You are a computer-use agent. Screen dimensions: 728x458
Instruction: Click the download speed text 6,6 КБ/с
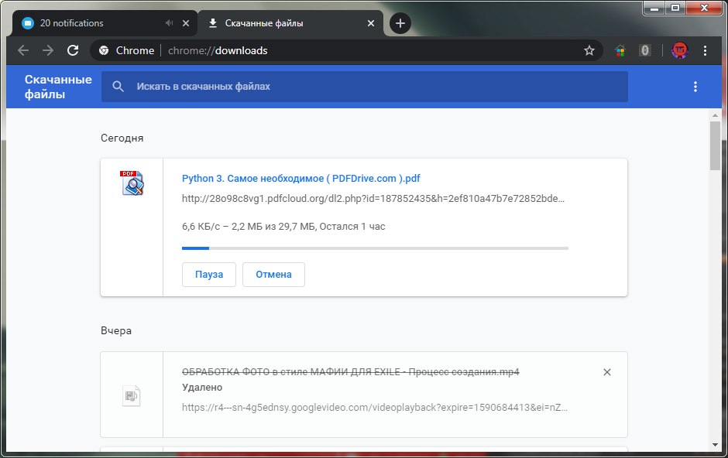click(x=201, y=227)
